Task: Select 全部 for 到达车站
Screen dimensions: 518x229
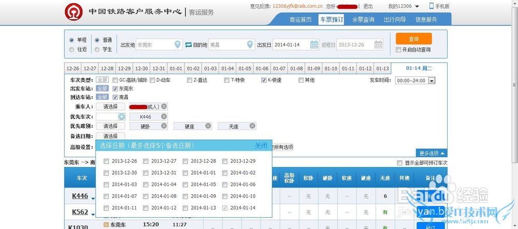Action: click(x=102, y=97)
